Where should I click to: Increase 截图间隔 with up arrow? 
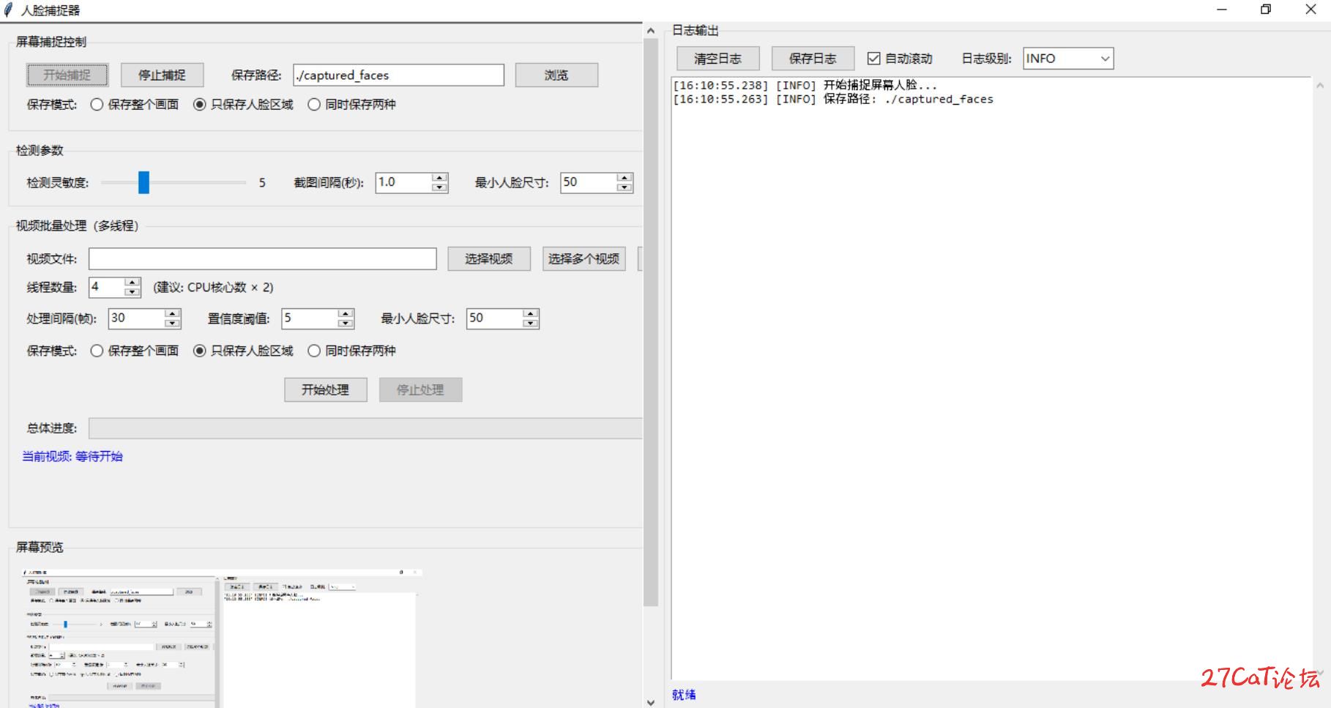(x=439, y=178)
